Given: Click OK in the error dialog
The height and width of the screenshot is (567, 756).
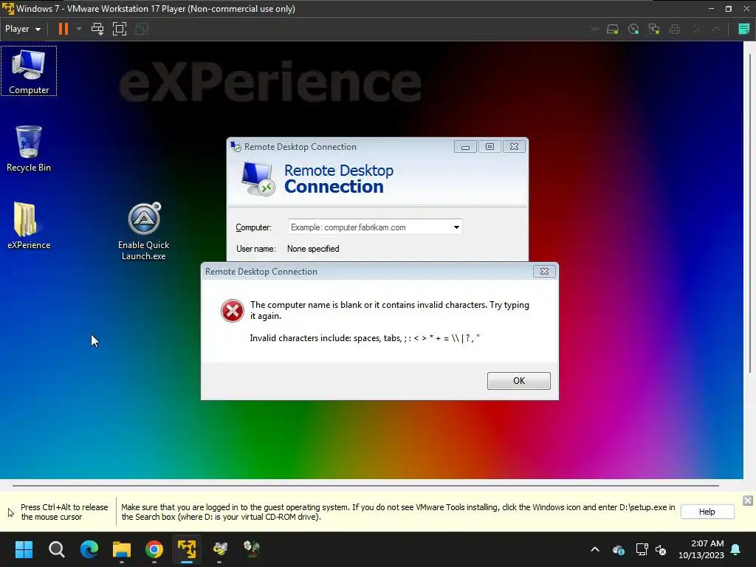Looking at the screenshot, I should (519, 380).
